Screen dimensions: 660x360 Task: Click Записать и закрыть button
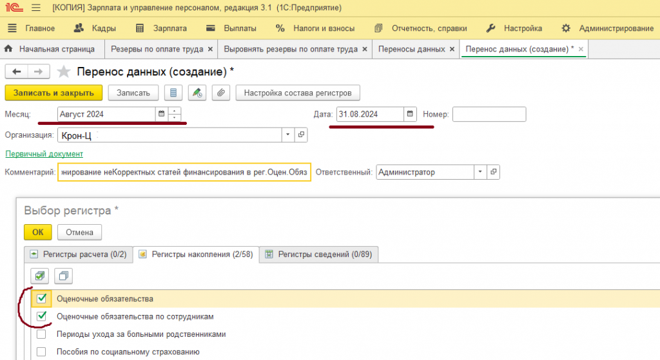click(53, 93)
